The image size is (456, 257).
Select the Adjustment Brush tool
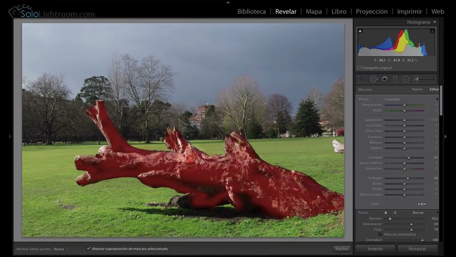tap(424, 79)
